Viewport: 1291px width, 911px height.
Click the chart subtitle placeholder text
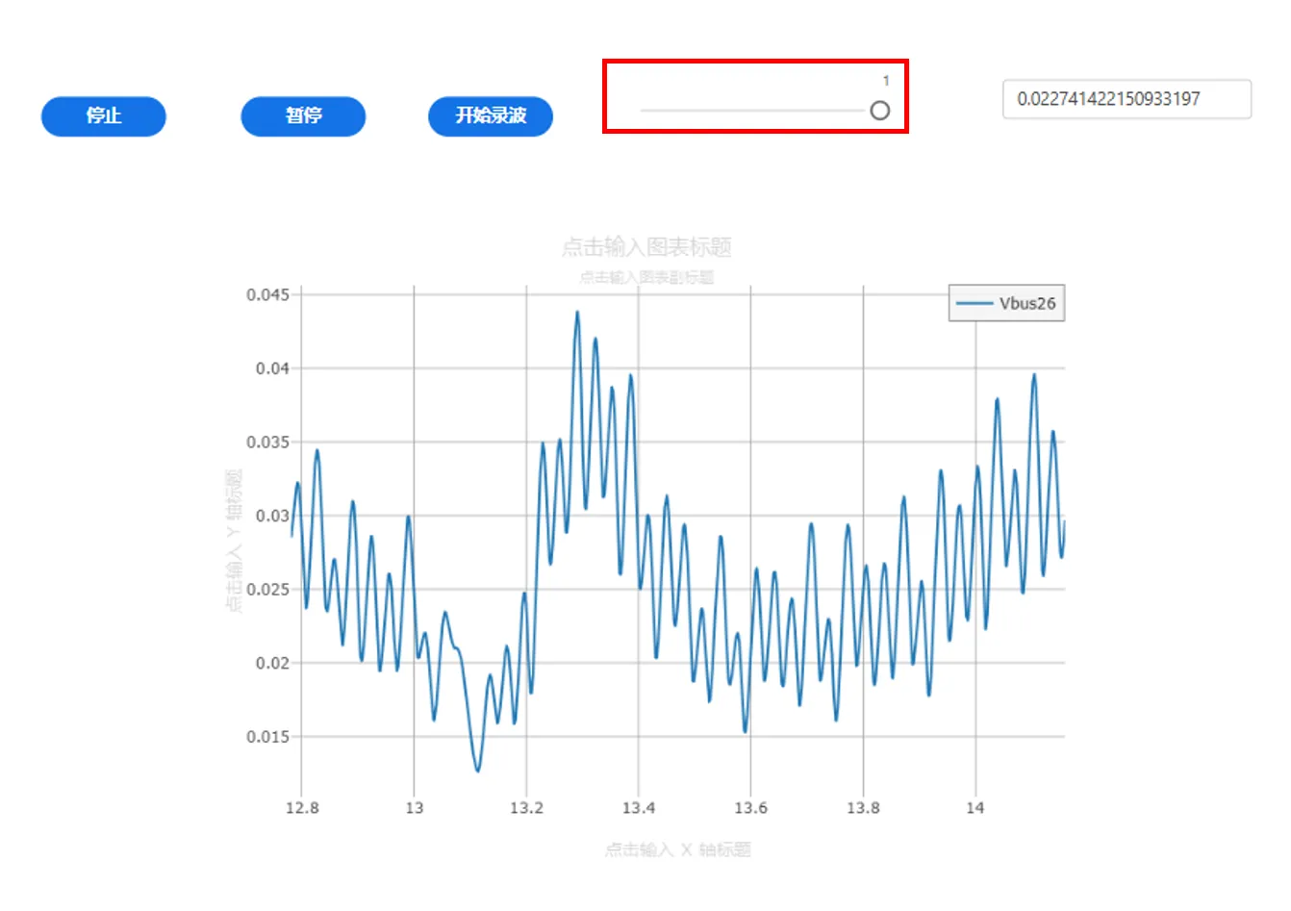click(x=646, y=277)
